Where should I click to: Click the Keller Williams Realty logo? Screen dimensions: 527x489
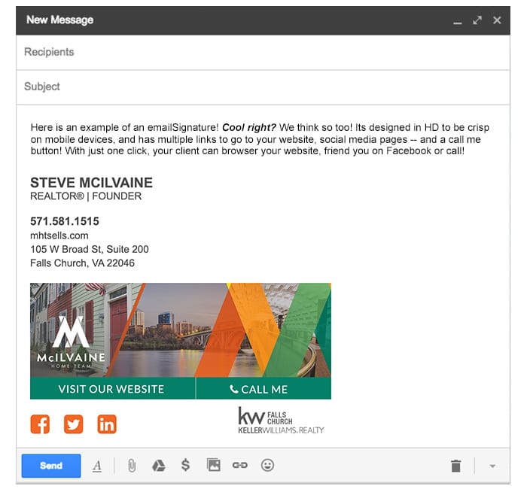pyautogui.click(x=281, y=421)
